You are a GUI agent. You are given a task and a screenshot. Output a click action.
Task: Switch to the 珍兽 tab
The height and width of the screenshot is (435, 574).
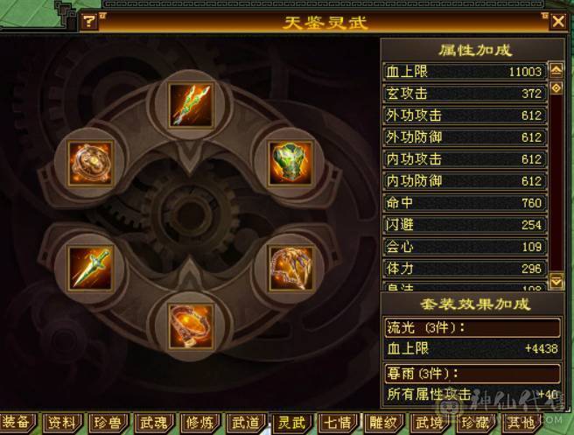(x=108, y=423)
